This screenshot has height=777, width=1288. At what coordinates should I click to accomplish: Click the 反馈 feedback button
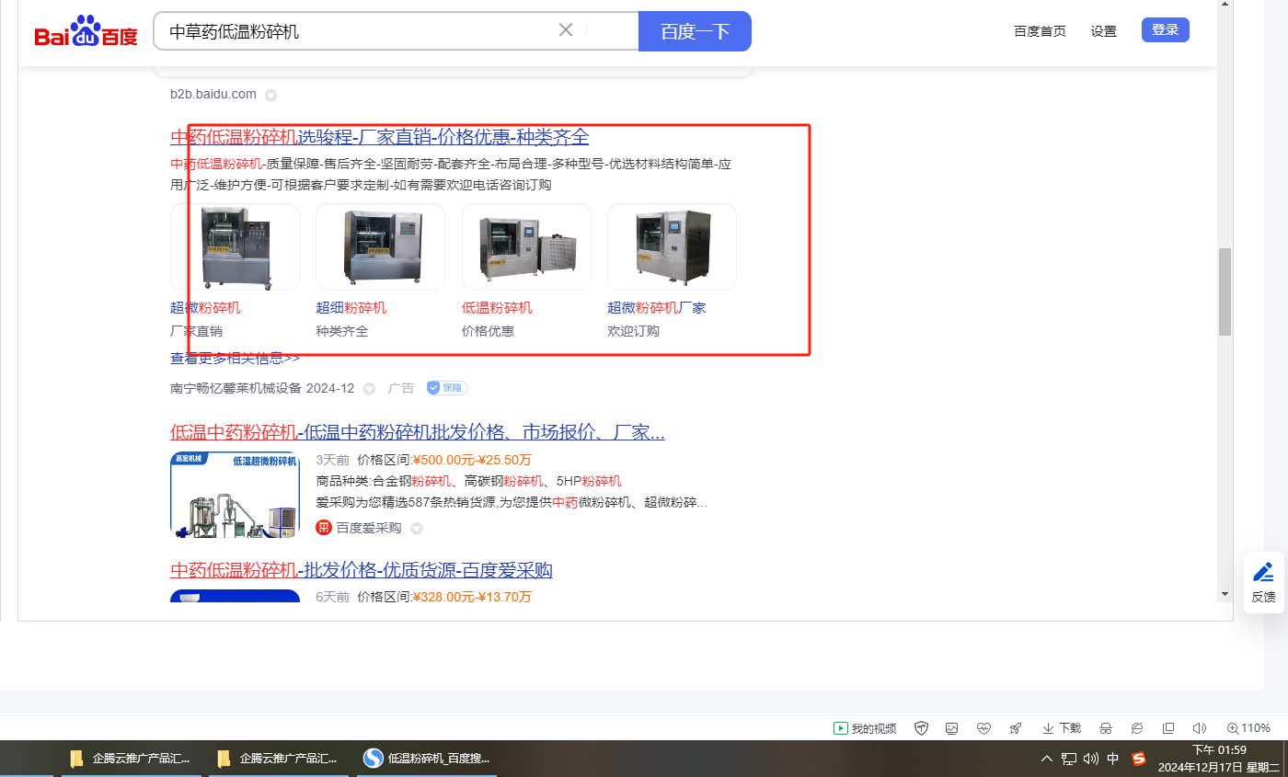tap(1264, 582)
